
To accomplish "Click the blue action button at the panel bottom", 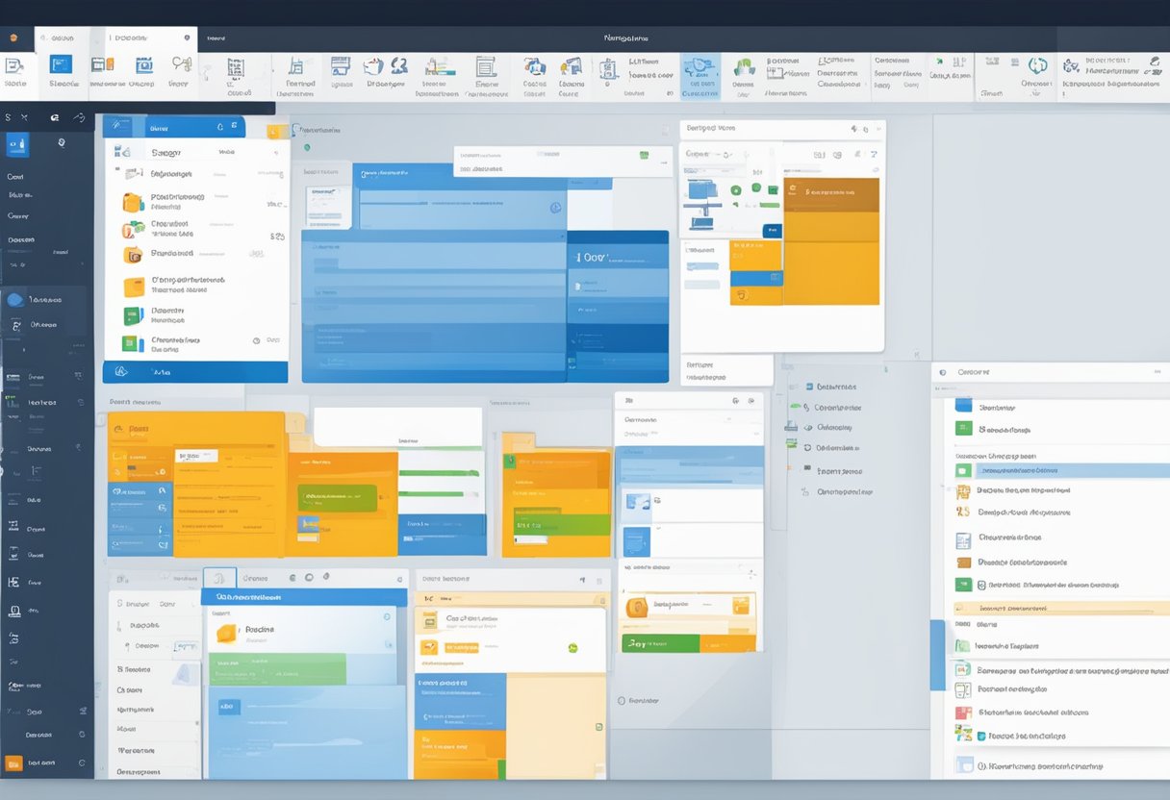I will 192,371.
